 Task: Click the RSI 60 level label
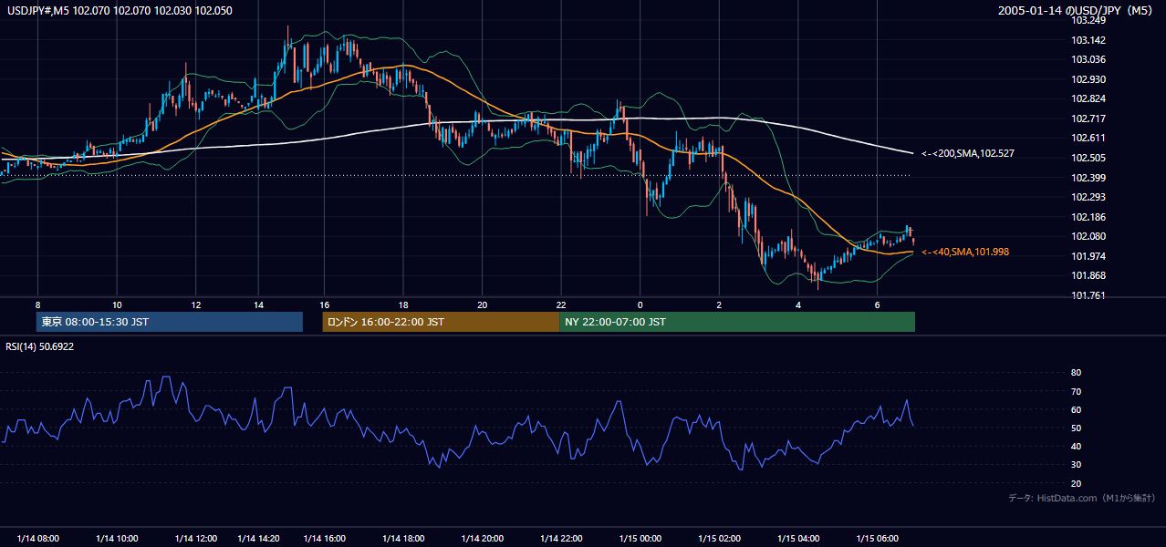[1076, 409]
